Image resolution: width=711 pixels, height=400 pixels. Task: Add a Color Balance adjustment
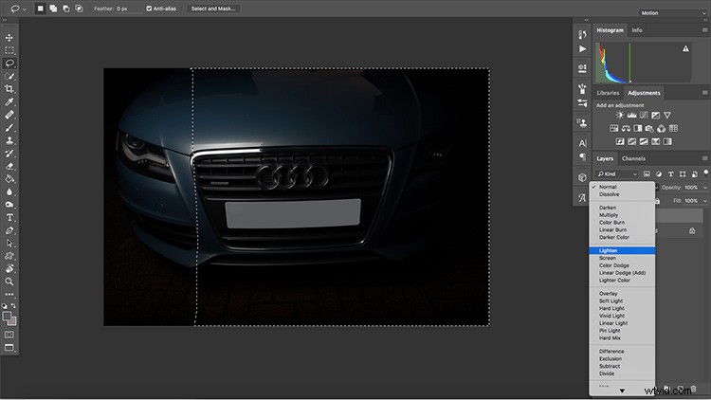626,128
